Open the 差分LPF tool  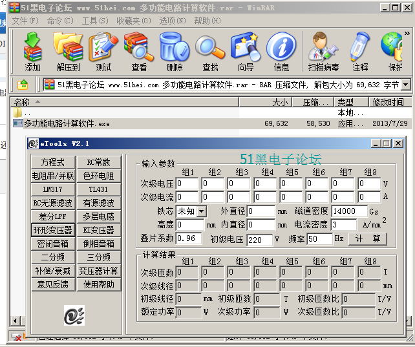coord(53,216)
